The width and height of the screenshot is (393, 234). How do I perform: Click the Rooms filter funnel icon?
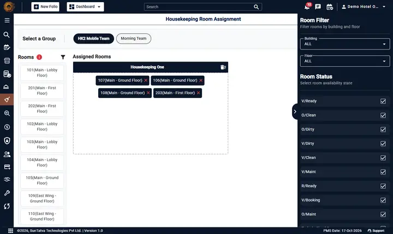pos(63,57)
